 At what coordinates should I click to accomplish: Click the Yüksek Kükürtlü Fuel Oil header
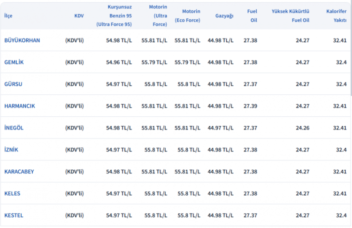click(x=291, y=16)
